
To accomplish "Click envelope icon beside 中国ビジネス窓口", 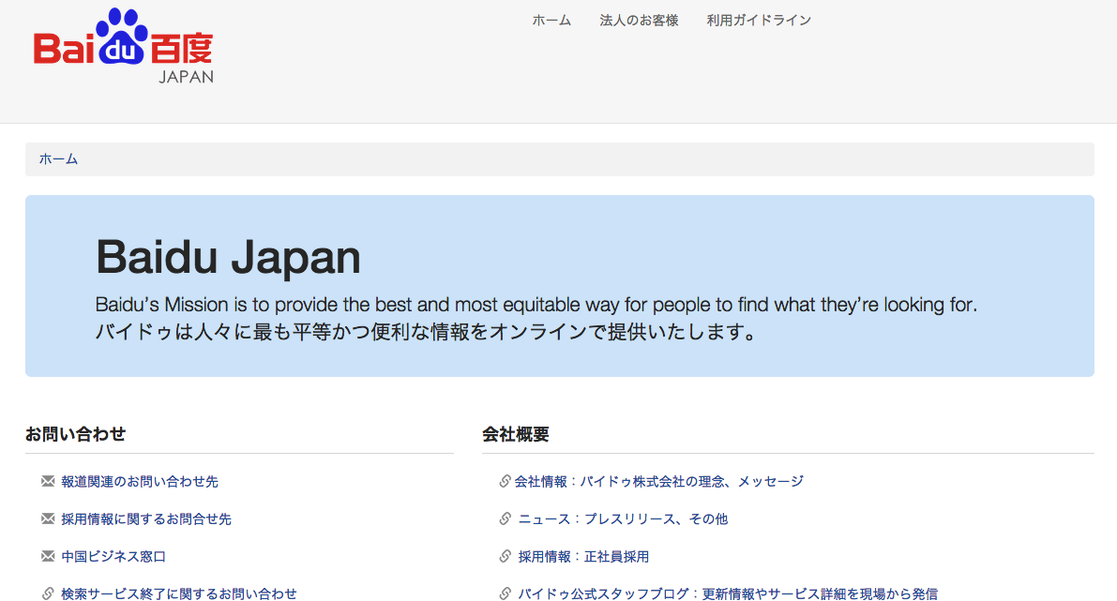I will (49, 556).
